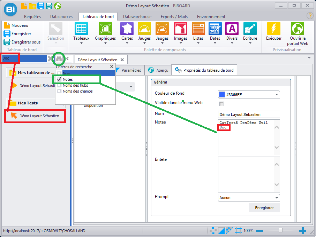Open the document tab list arrow at far right
The width and height of the screenshot is (316, 237).
pyautogui.click(x=309, y=58)
